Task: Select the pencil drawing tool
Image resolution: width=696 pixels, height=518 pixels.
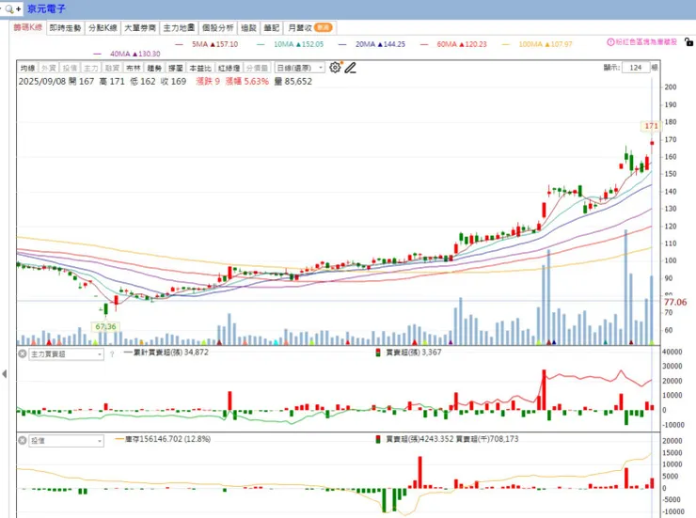Action: [x=350, y=68]
